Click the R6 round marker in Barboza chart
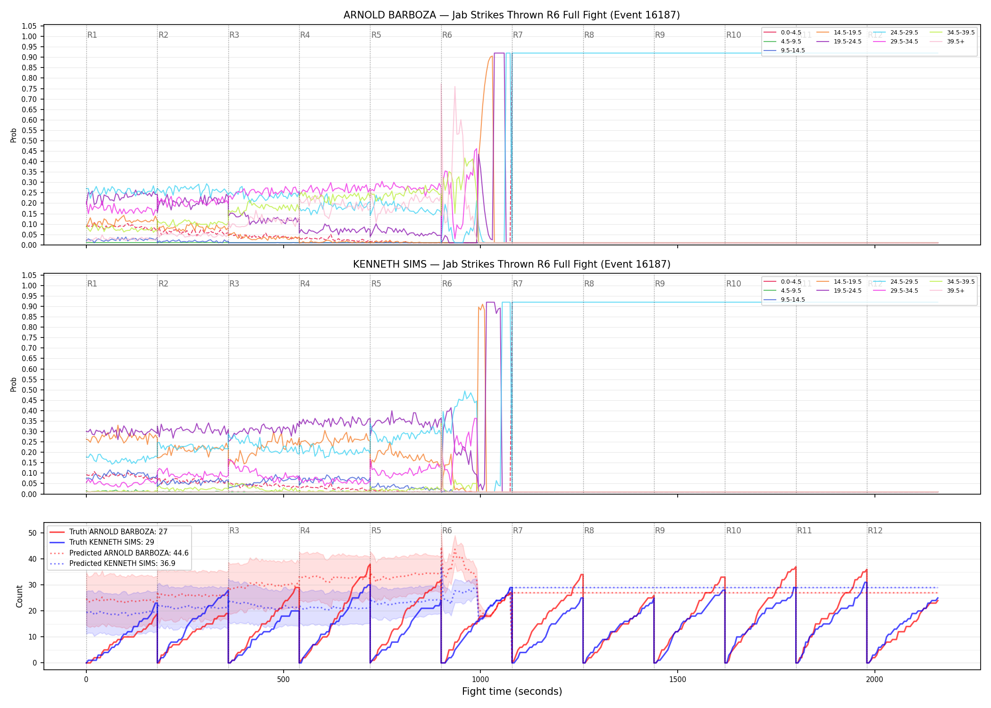This screenshot has height=708, width=991. pyautogui.click(x=447, y=35)
